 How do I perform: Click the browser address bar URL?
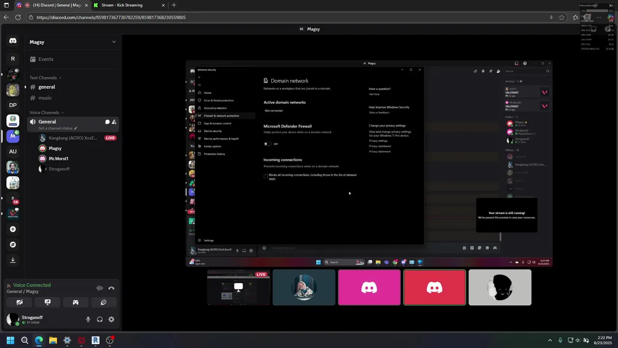pos(111,17)
